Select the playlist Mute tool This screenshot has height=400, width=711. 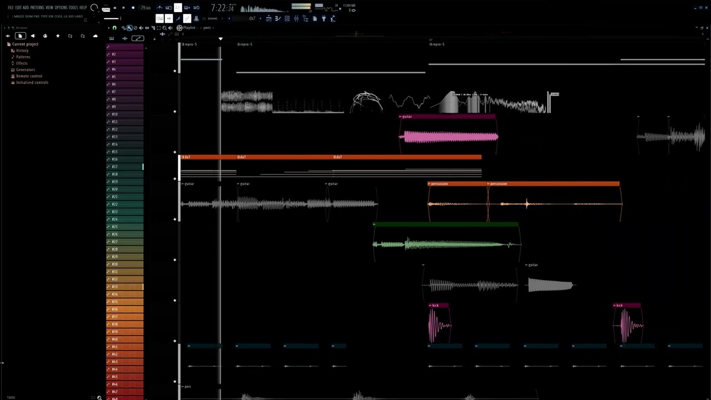141,28
